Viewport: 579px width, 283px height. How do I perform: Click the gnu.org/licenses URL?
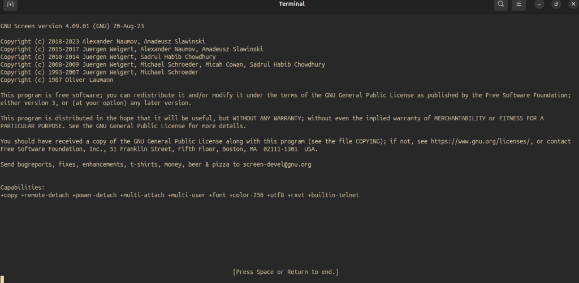coord(482,141)
